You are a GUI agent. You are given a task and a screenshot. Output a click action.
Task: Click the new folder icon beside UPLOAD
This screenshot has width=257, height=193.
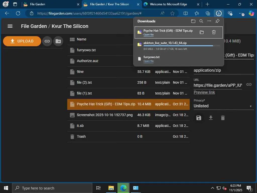click(x=58, y=41)
